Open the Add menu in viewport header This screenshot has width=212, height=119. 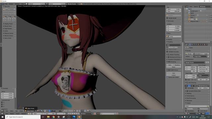pyautogui.click(x=16, y=111)
